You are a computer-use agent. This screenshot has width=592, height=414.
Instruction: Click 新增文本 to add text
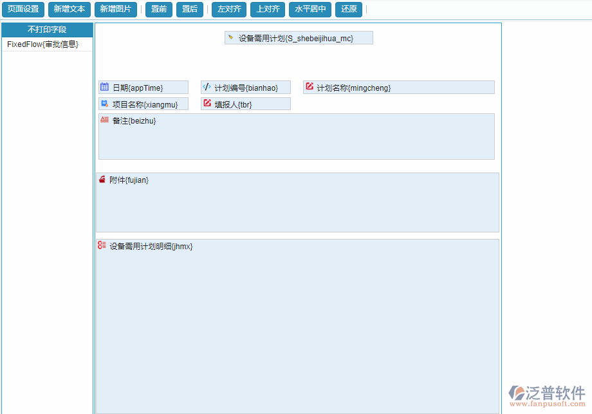point(69,9)
